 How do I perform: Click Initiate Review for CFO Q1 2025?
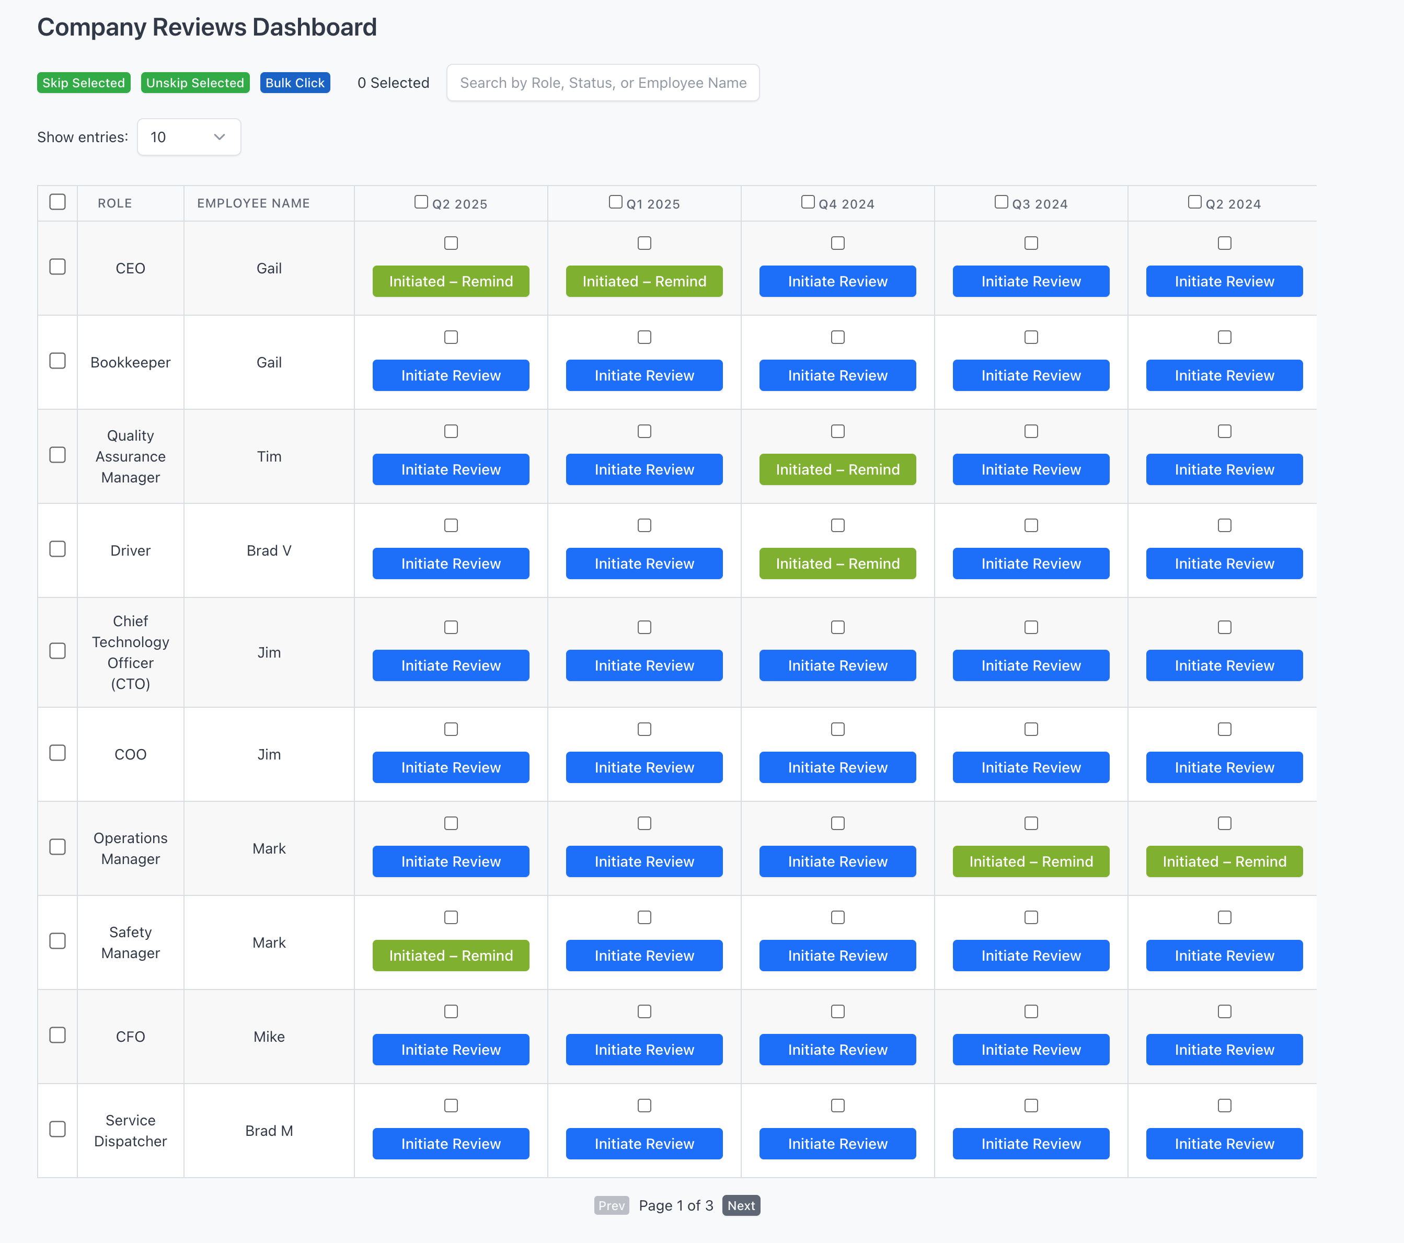pos(645,1050)
